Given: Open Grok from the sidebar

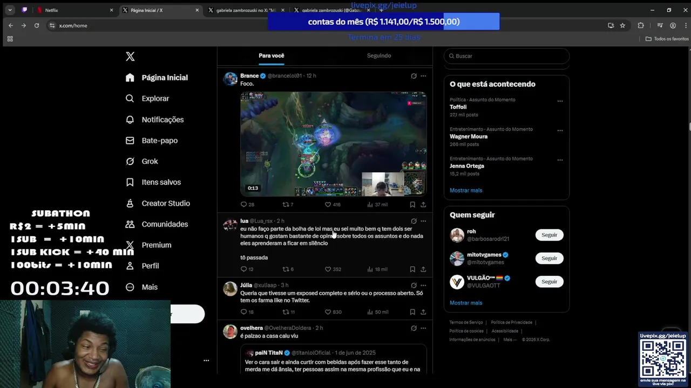Looking at the screenshot, I should tap(141, 162).
